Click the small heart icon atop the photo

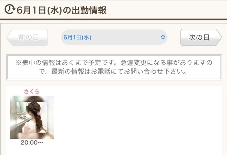tap(32, 100)
